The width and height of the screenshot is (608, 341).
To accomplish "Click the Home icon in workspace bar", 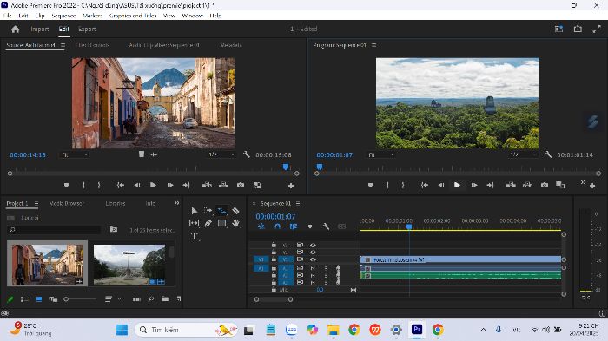I will (15, 29).
